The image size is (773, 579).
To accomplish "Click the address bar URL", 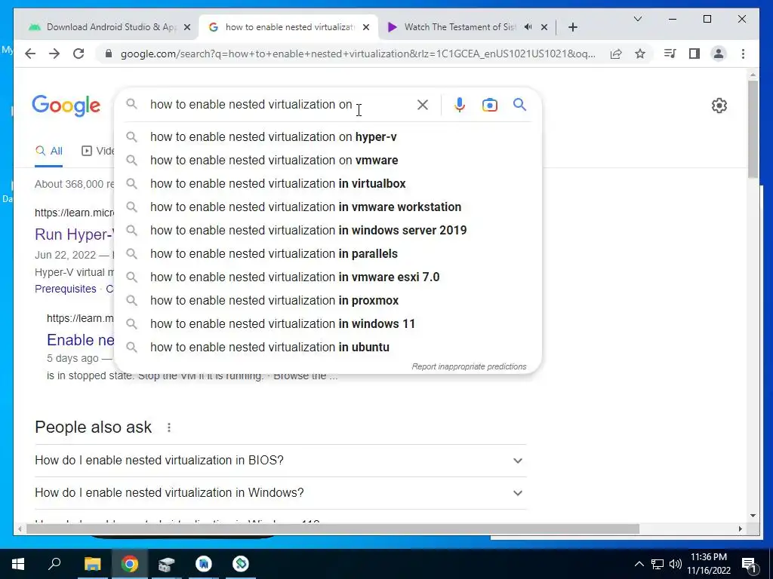I will click(358, 54).
